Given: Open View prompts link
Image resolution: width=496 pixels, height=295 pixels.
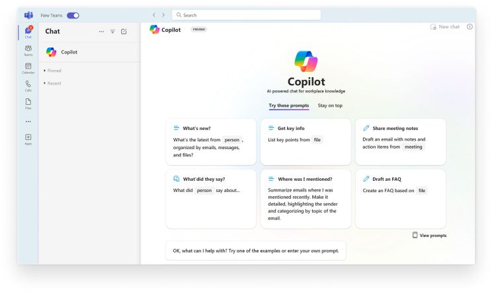Looking at the screenshot, I should pos(430,236).
